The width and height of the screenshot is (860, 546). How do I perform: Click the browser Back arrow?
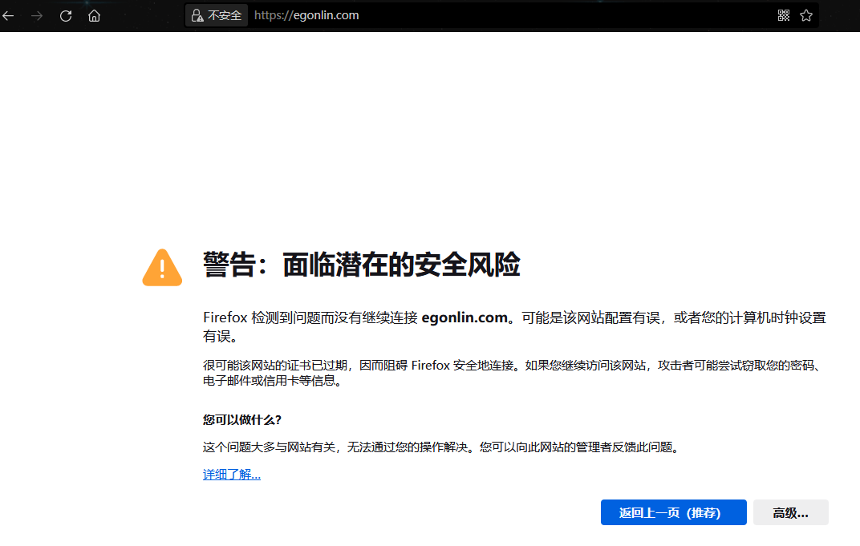9,15
